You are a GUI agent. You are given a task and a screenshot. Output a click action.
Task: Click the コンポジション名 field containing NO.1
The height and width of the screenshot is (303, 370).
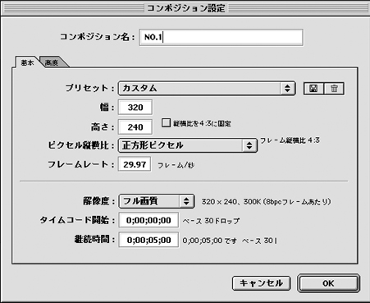221,37
